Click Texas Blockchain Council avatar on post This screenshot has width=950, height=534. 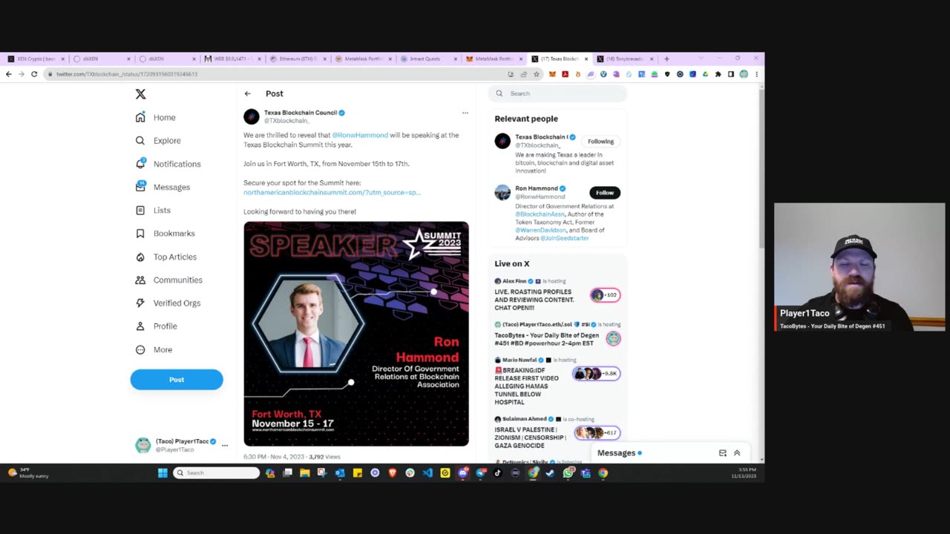coord(252,116)
